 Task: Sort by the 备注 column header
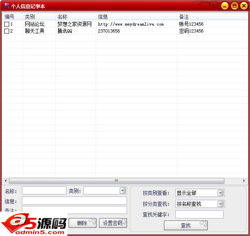(x=212, y=17)
